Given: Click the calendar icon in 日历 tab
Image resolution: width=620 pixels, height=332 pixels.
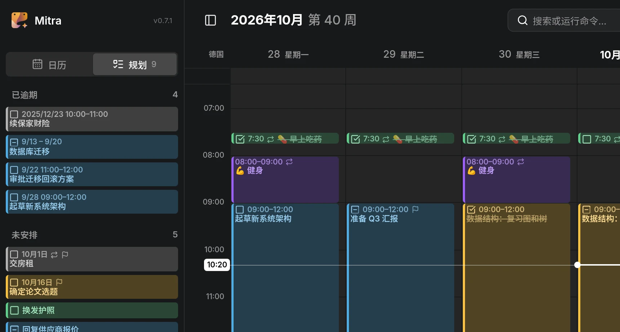Looking at the screenshot, I should pyautogui.click(x=37, y=64).
